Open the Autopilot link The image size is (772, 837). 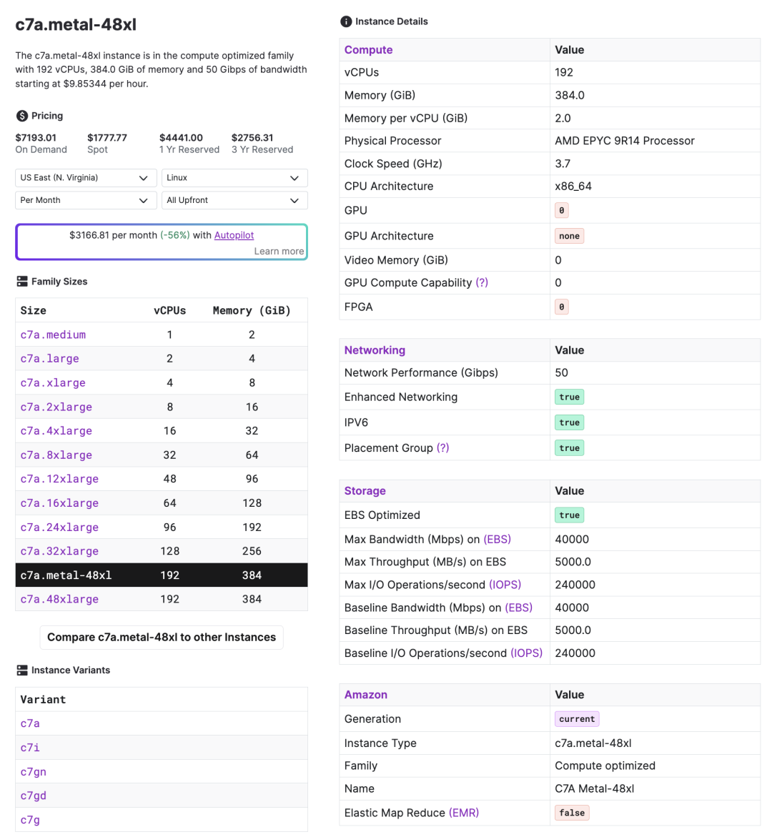tap(234, 235)
